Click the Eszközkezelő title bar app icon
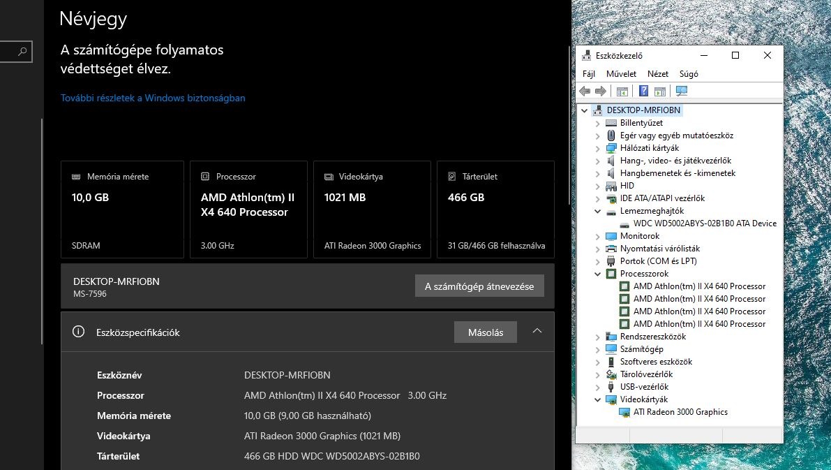The width and height of the screenshot is (831, 470). (586, 56)
